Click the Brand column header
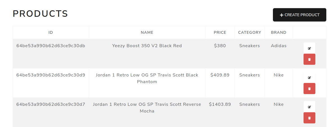 tap(279, 32)
